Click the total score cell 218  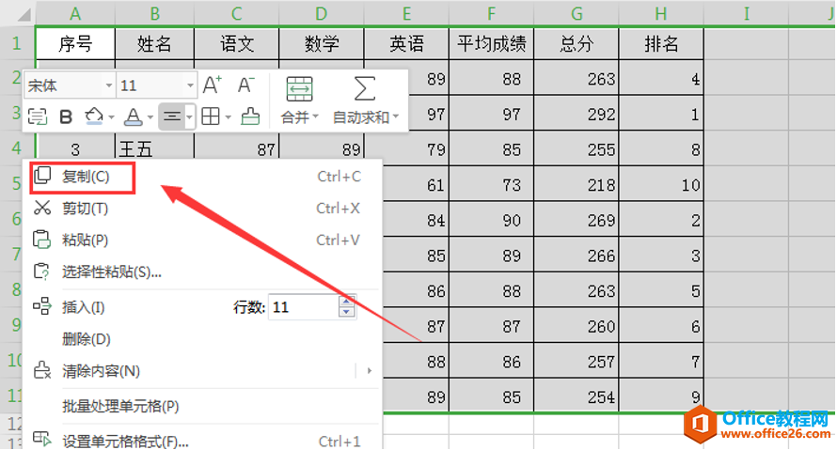576,184
